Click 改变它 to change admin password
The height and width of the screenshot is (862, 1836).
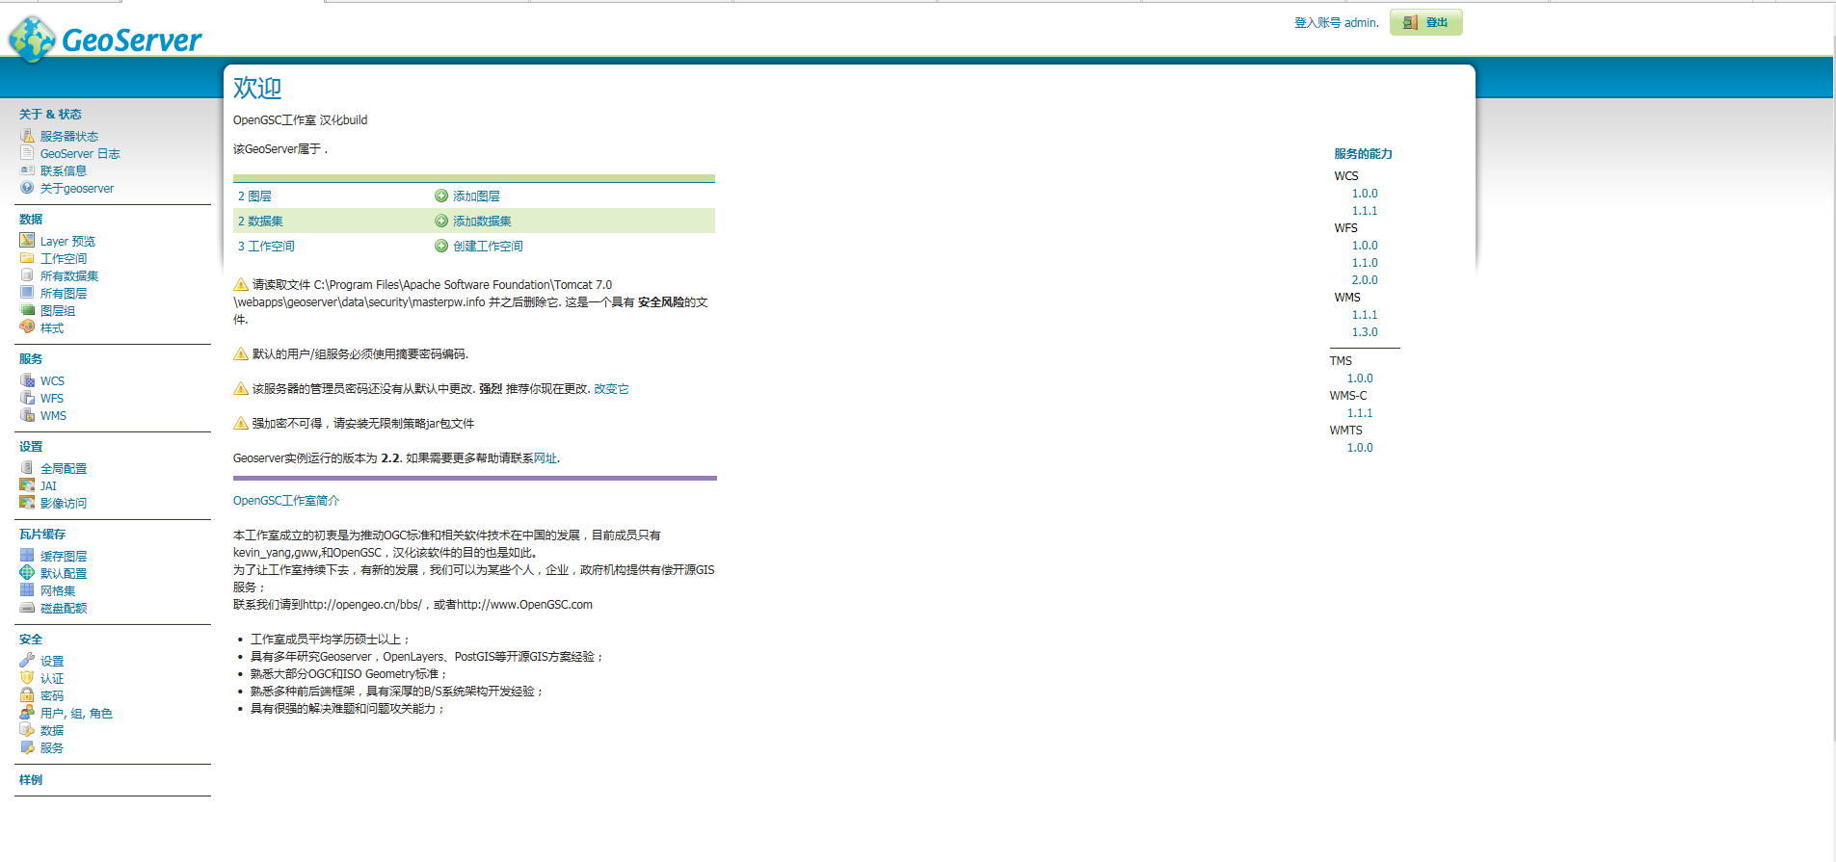coord(611,389)
